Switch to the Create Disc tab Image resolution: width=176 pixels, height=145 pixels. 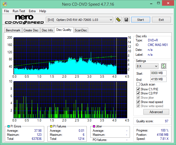point(31,30)
